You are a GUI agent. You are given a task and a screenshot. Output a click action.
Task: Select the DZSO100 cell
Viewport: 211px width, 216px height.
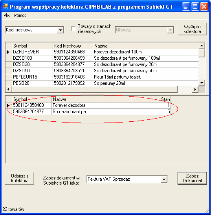[x=32, y=58]
